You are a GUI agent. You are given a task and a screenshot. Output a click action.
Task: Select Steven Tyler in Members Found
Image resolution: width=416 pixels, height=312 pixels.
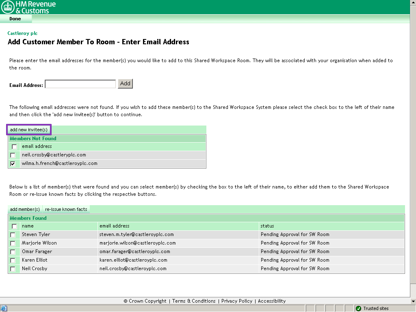(x=13, y=235)
